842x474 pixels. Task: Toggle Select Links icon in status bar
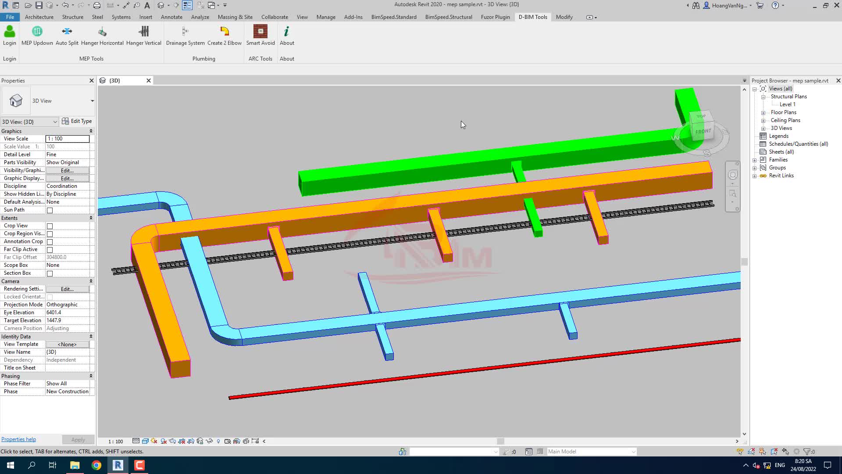[x=740, y=452]
